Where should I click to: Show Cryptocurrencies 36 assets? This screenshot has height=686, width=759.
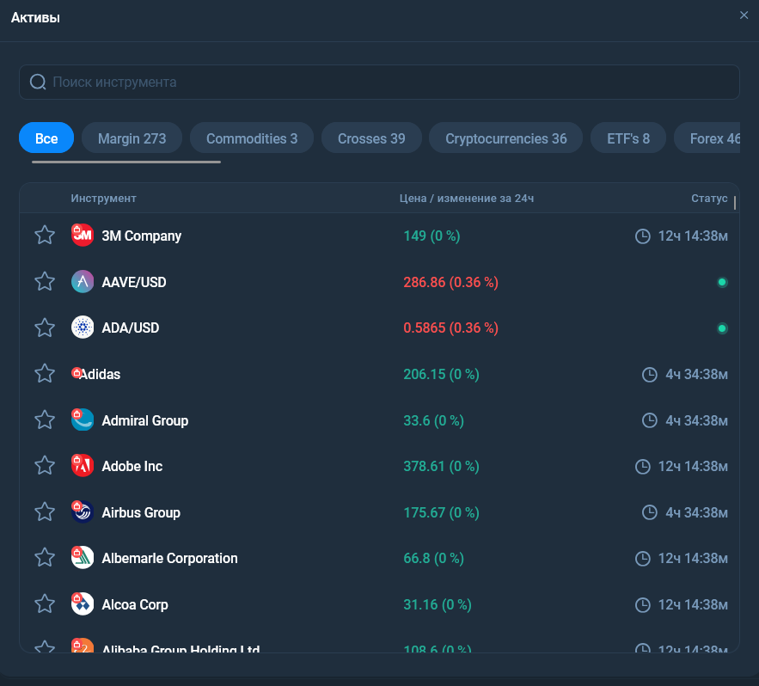[505, 138]
